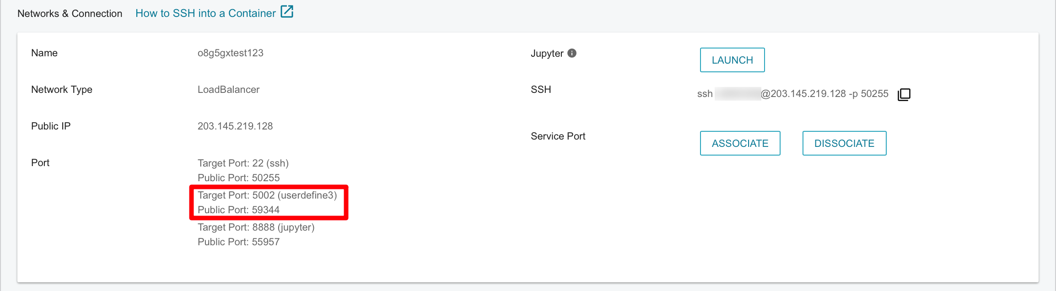Click the SSH command text with port 50255
The width and height of the screenshot is (1056, 291).
[792, 94]
